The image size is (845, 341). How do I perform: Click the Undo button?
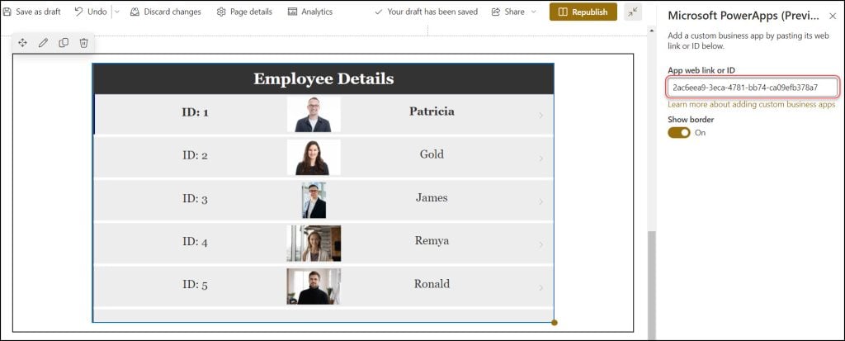[x=90, y=12]
